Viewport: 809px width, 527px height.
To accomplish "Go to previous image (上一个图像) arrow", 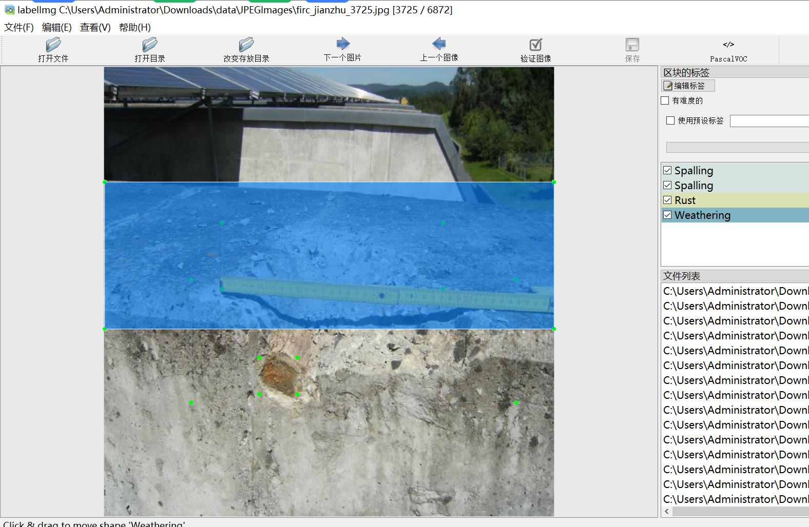I will coord(439,44).
